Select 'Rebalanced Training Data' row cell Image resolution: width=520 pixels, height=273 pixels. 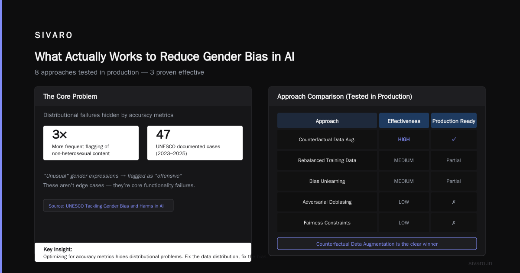(x=327, y=160)
